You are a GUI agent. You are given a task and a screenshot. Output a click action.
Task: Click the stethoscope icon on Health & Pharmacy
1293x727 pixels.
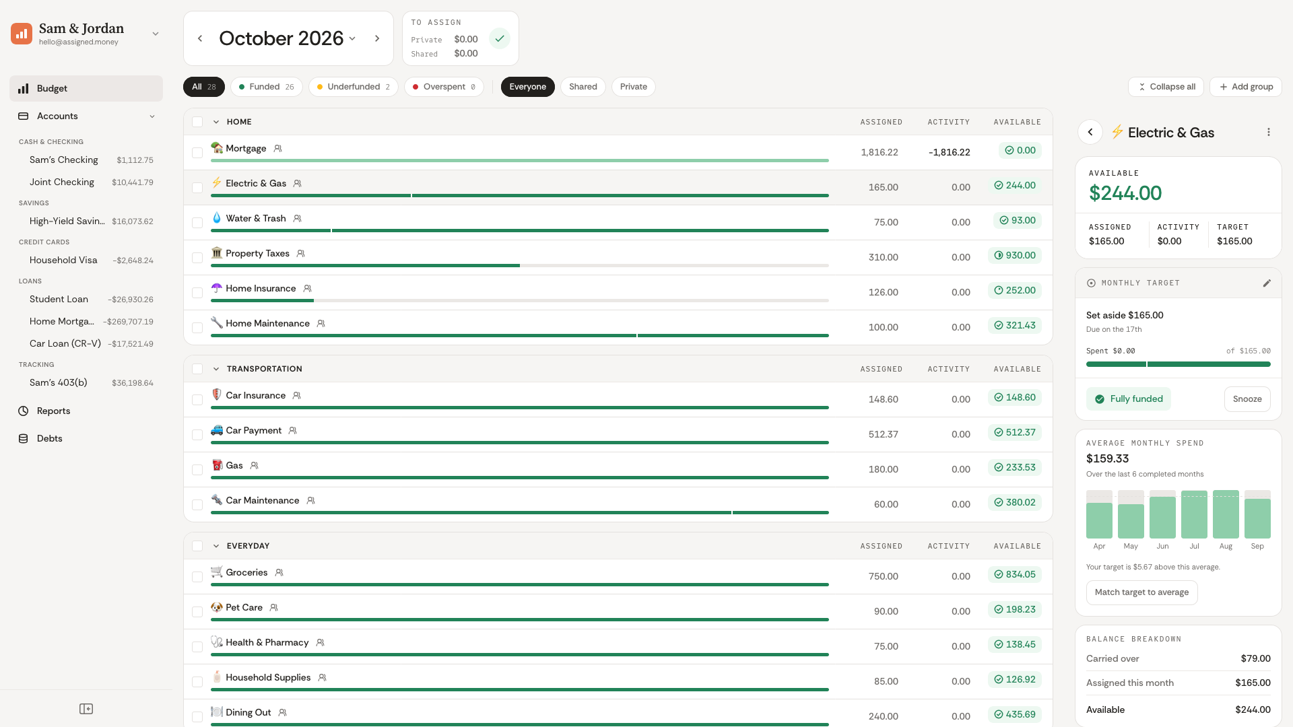pos(216,642)
